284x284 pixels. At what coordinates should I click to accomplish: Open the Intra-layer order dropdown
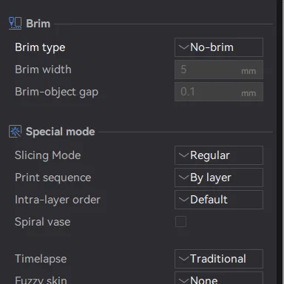(x=219, y=200)
